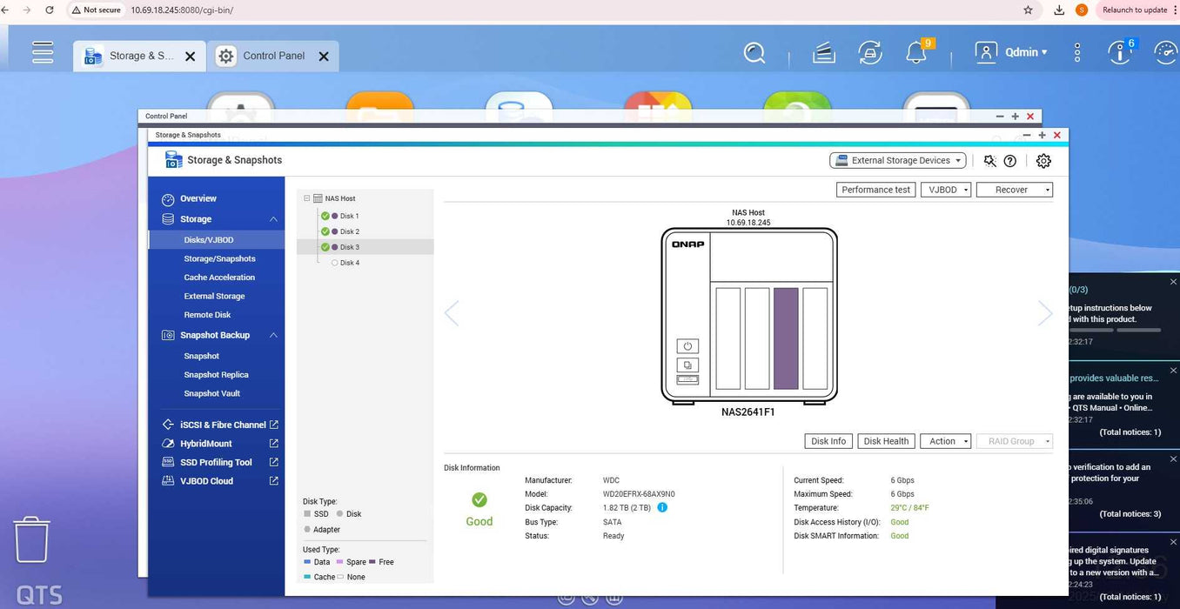Open the notification bell with badge 9

916,53
